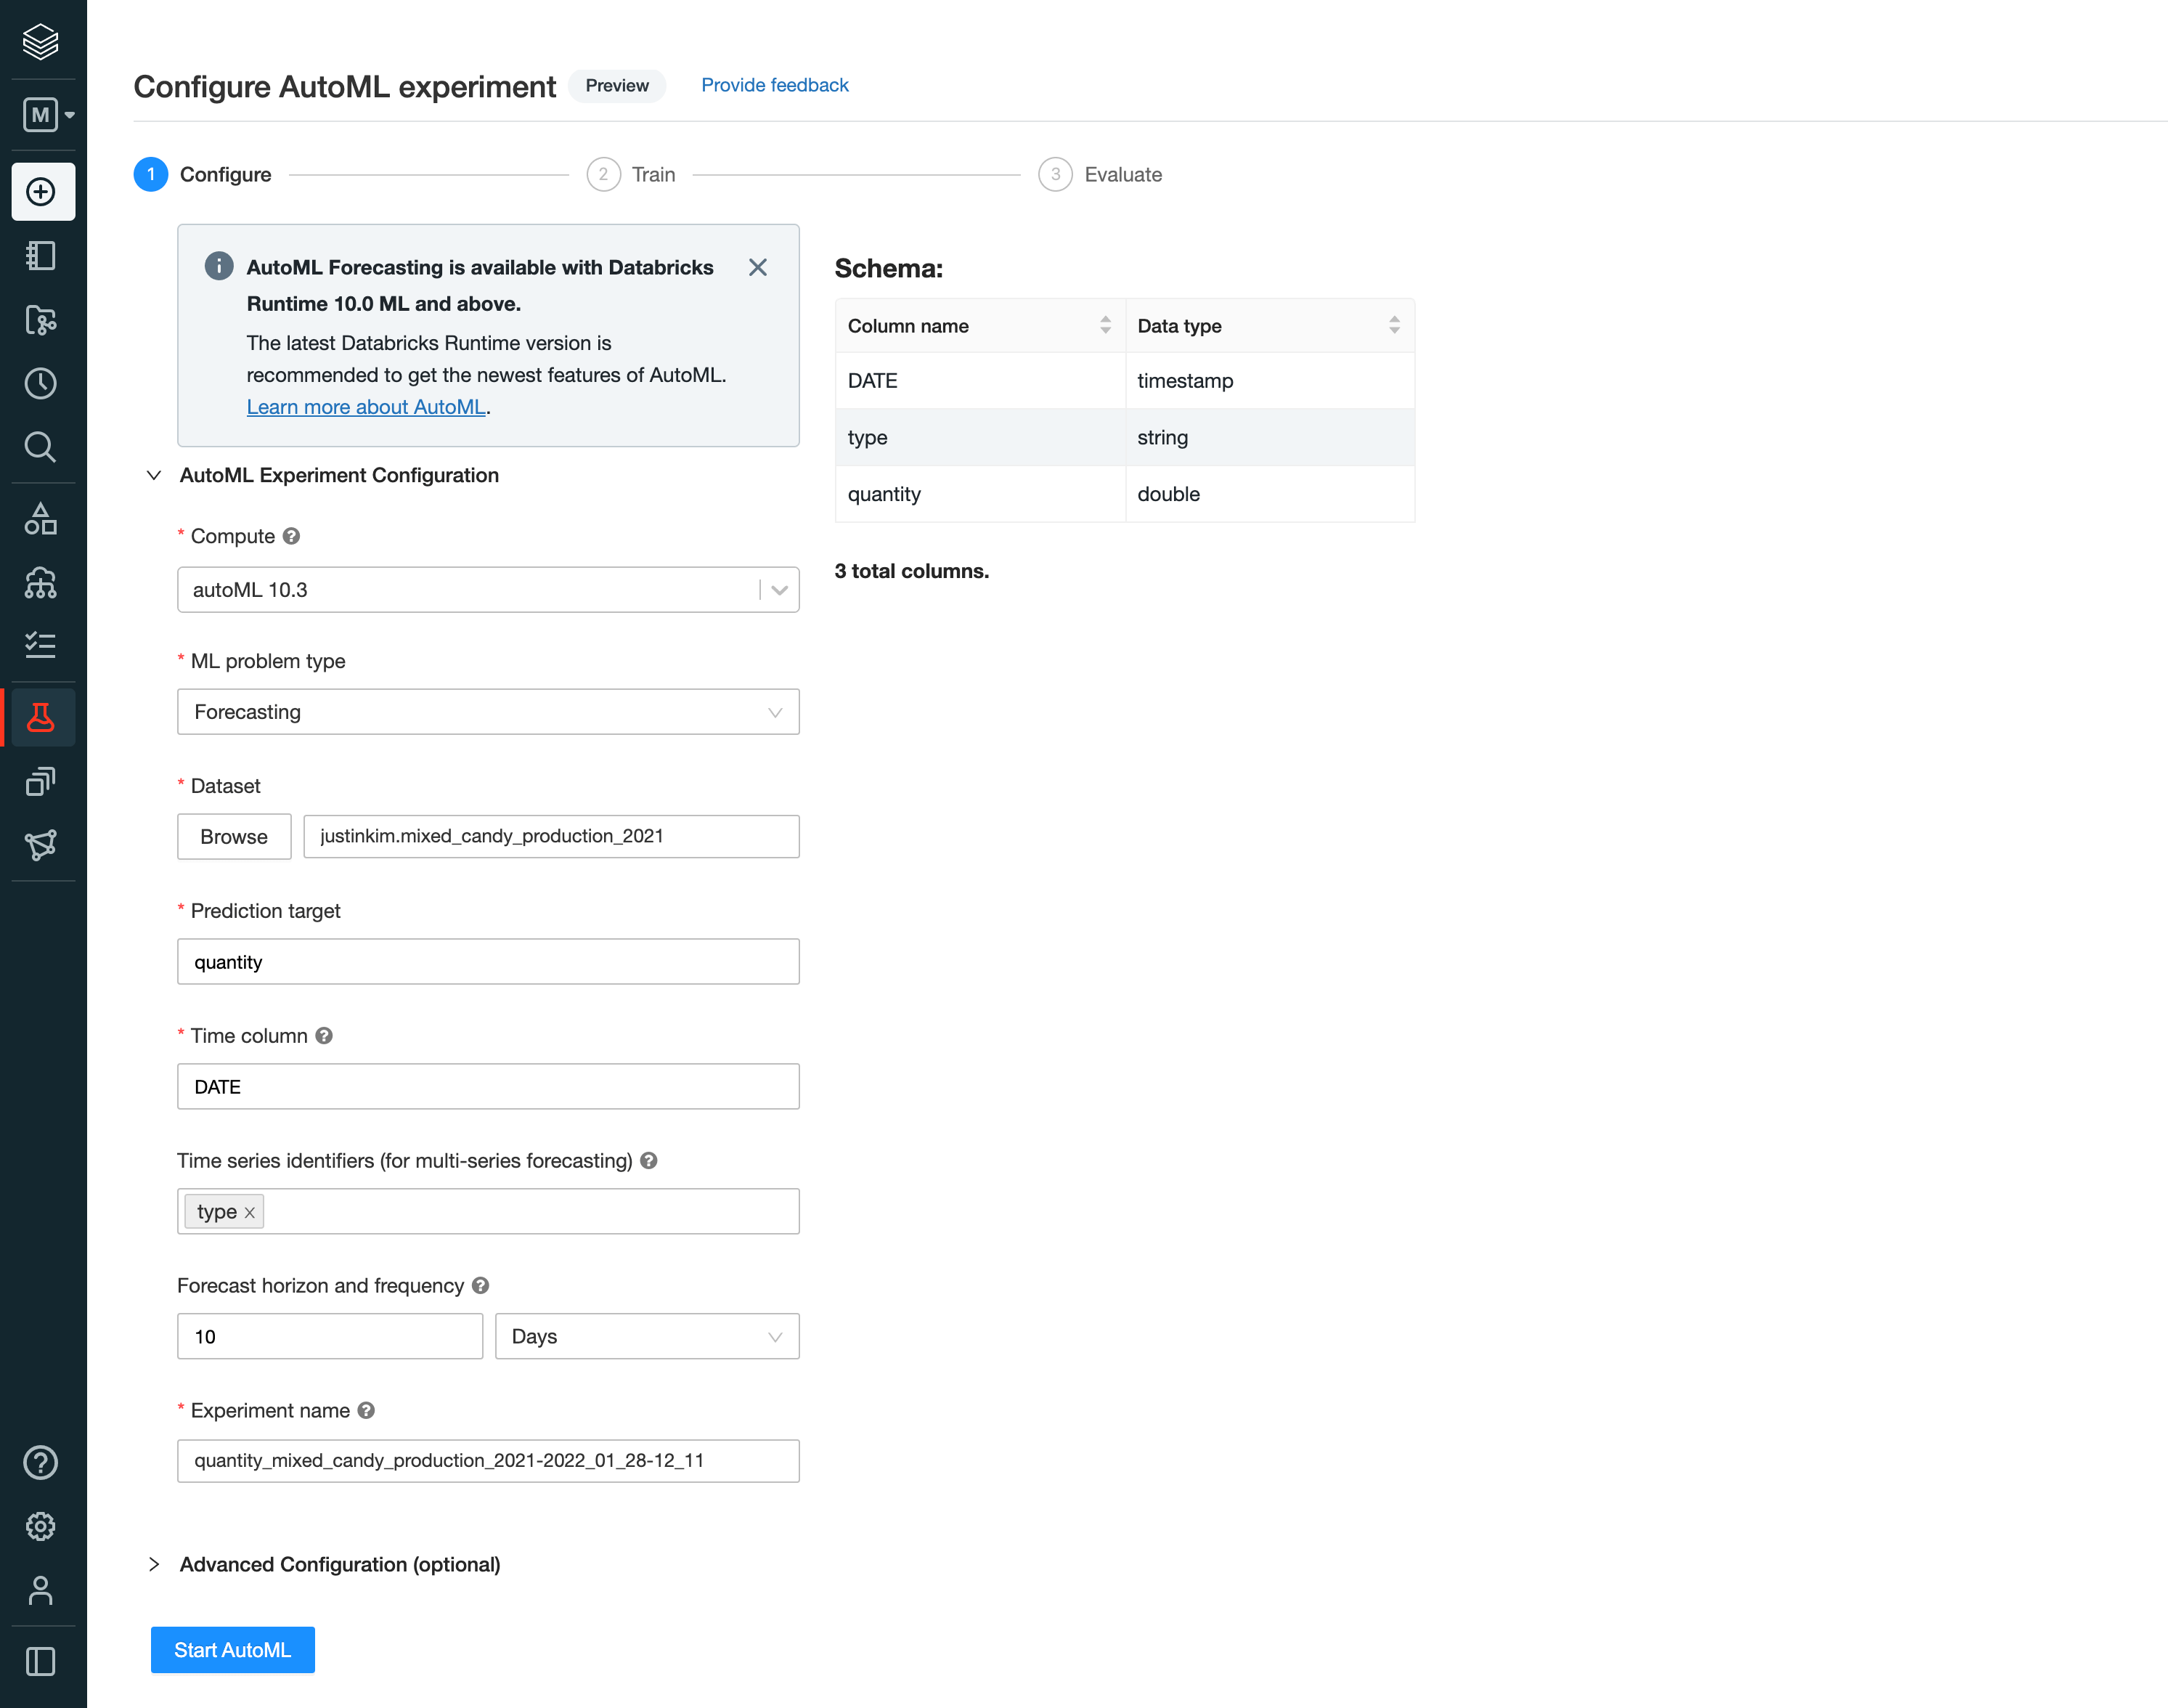Open the Days frequency dropdown
This screenshot has height=1708, width=2168.
click(x=647, y=1336)
